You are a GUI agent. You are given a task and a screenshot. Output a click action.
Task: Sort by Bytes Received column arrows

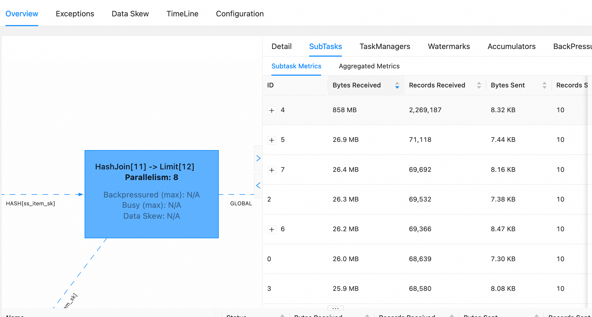click(397, 85)
